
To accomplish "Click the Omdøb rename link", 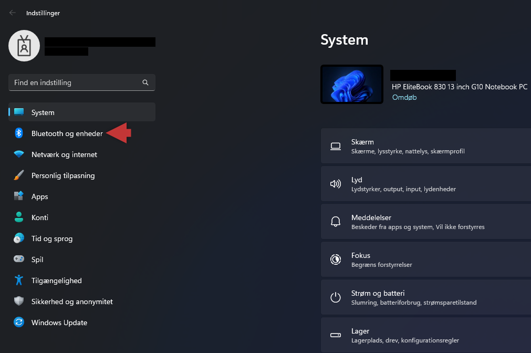I will click(404, 97).
